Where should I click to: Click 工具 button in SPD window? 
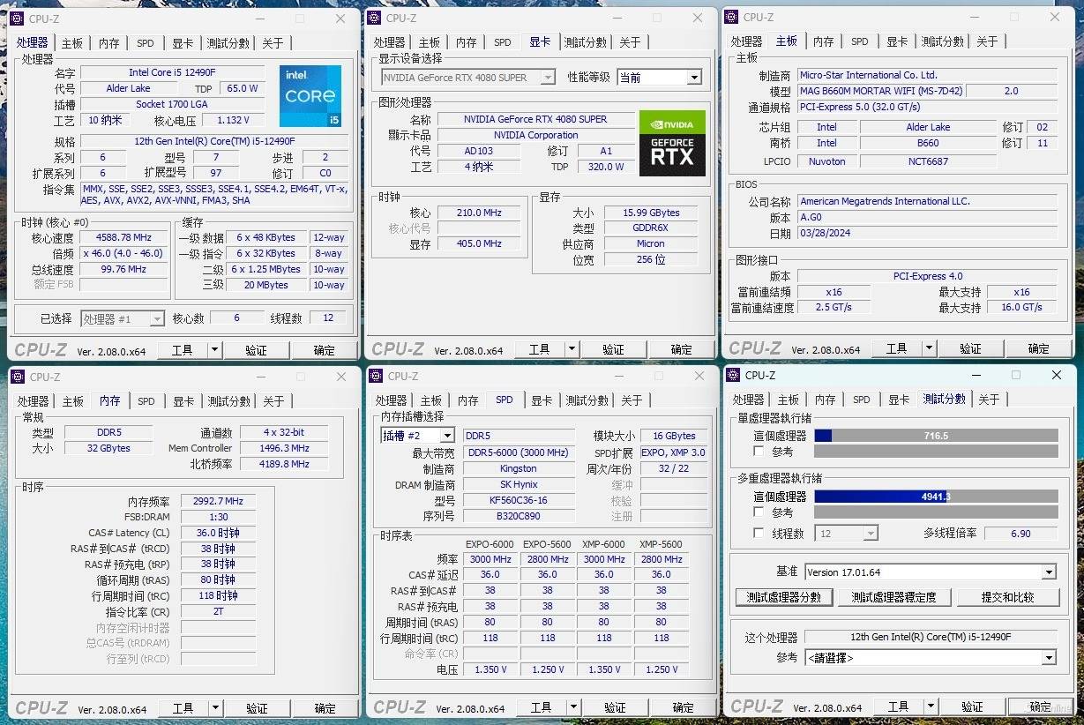pyautogui.click(x=542, y=707)
